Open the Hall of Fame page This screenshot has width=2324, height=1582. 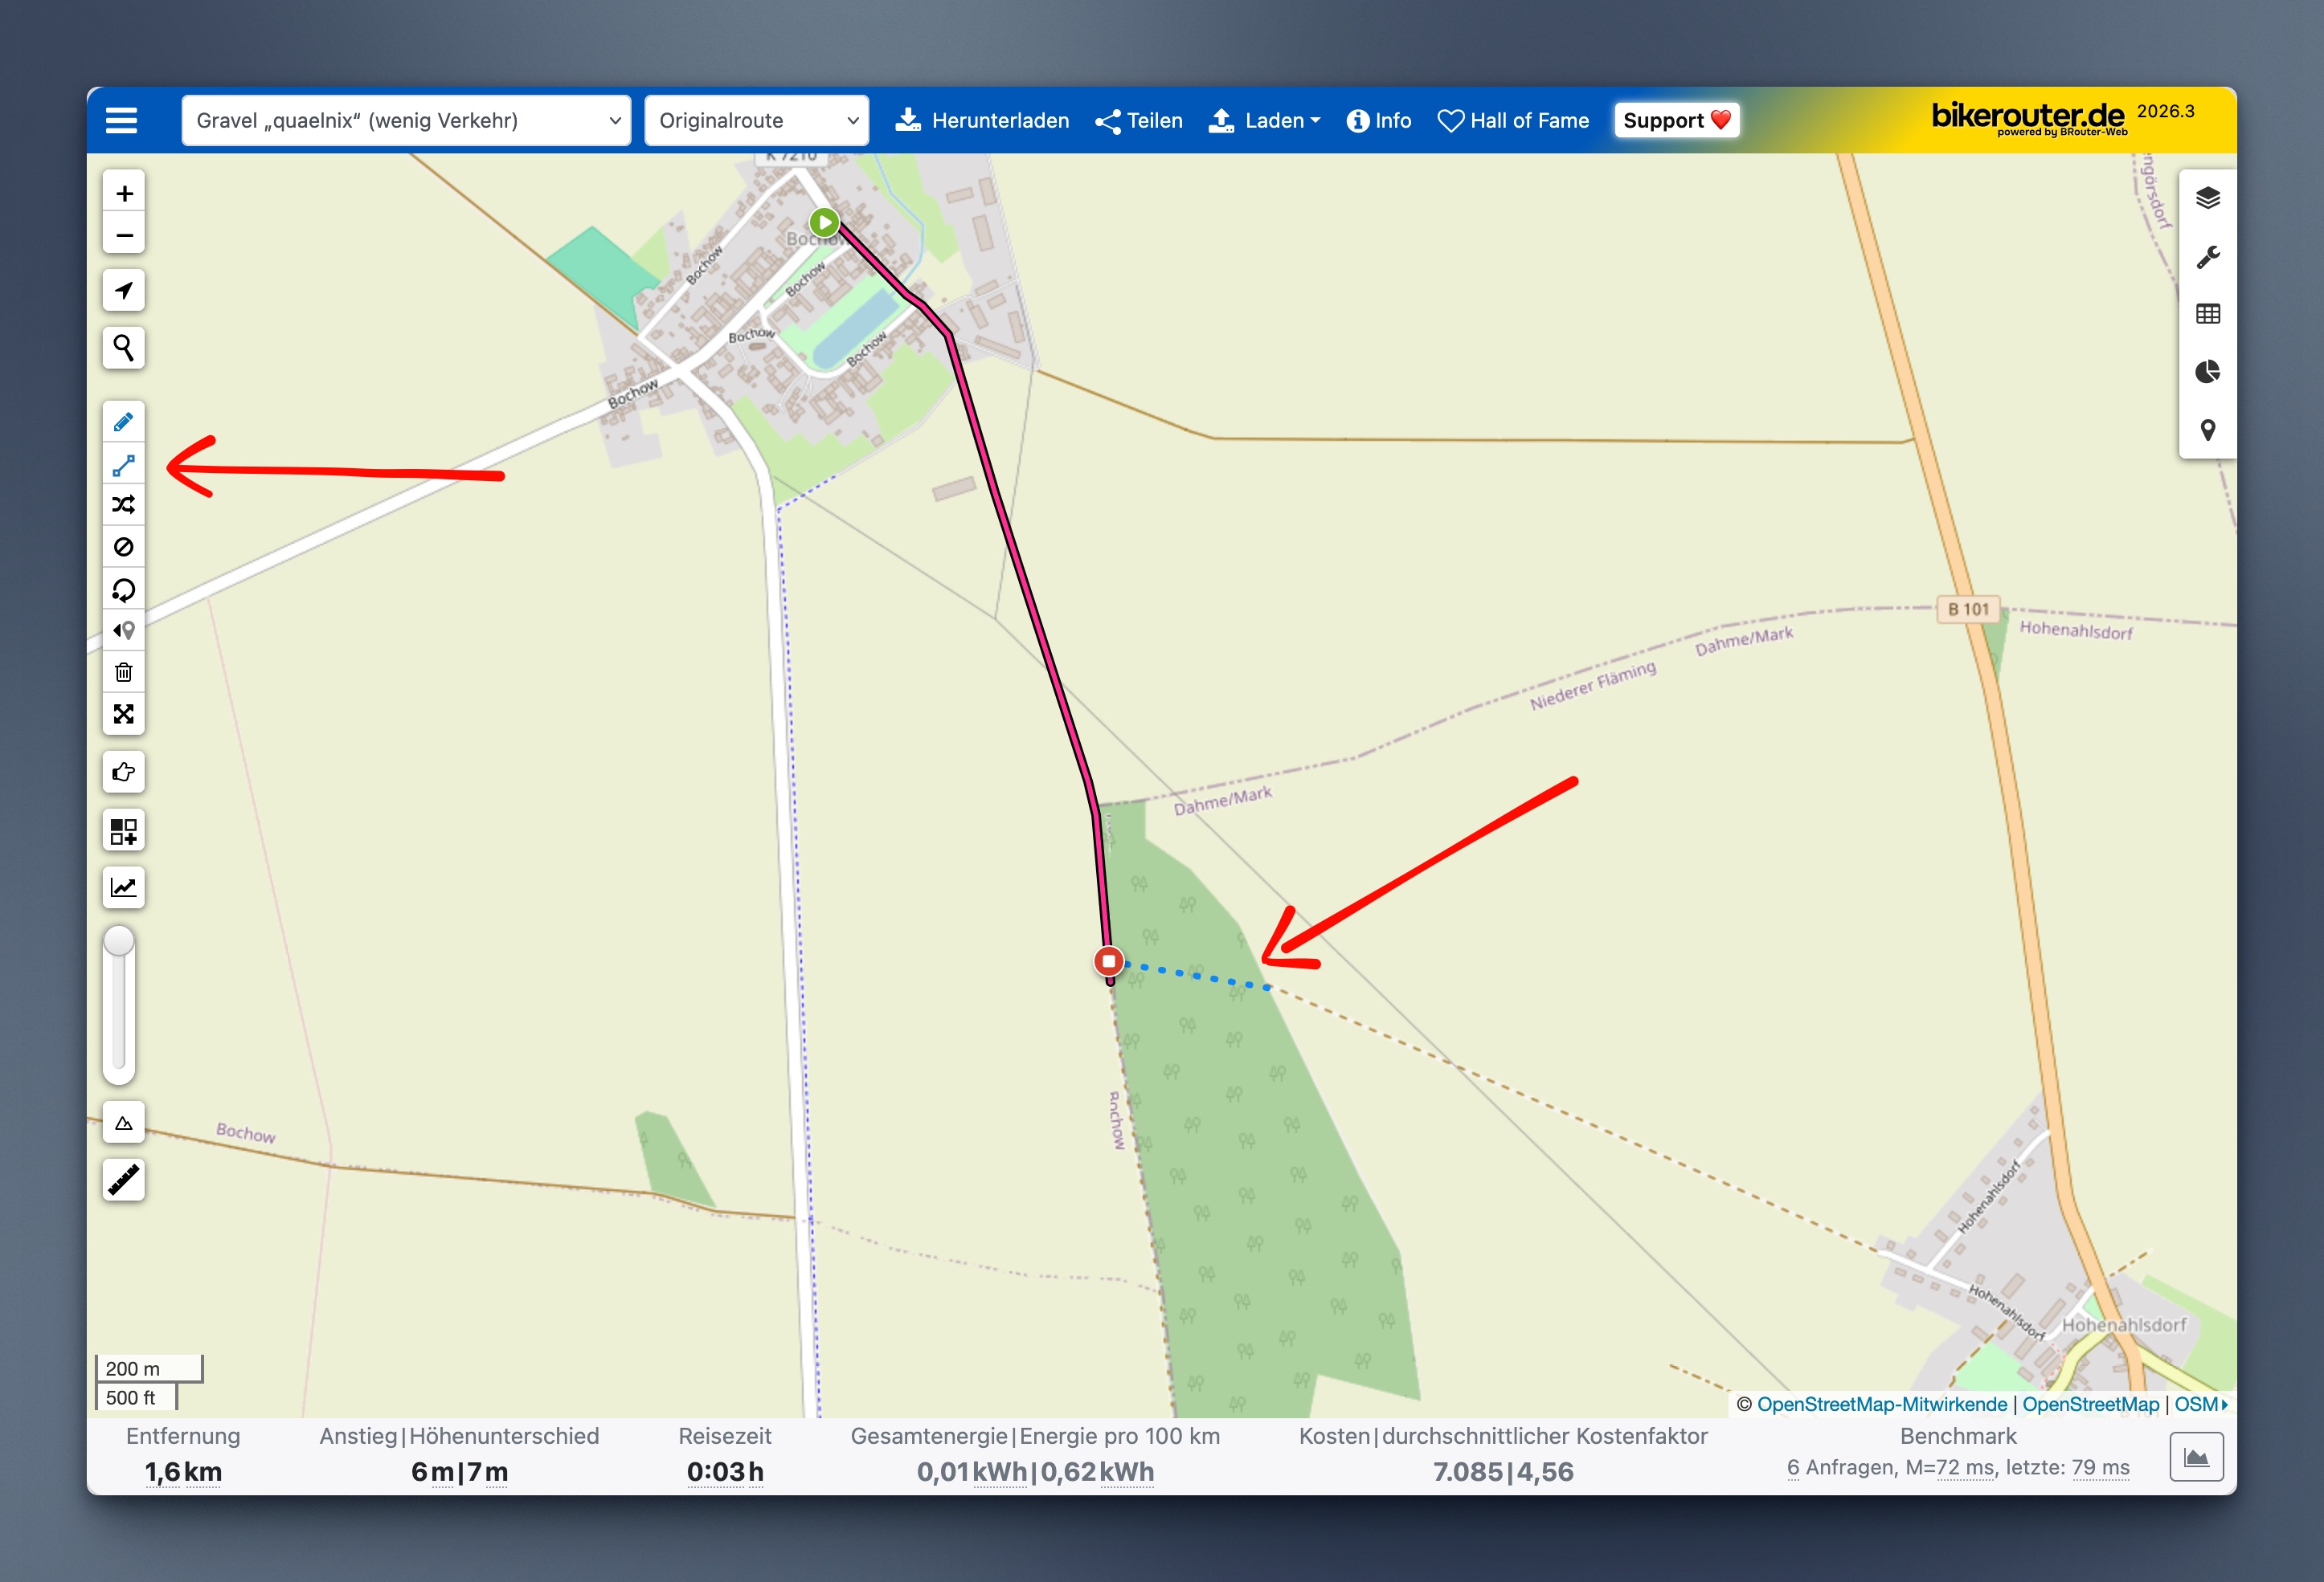pyautogui.click(x=1513, y=121)
